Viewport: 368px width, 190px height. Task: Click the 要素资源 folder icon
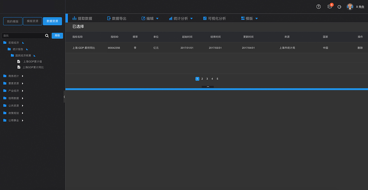coord(5,83)
